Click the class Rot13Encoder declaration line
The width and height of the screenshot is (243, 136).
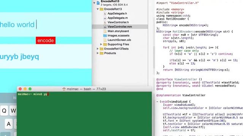[x=173, y=19]
